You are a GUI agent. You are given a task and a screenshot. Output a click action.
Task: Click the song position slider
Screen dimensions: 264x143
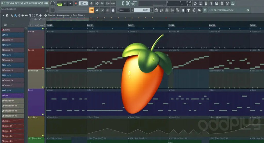[x=73, y=10]
